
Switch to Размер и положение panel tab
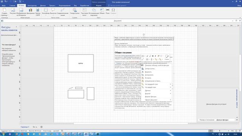207,120
